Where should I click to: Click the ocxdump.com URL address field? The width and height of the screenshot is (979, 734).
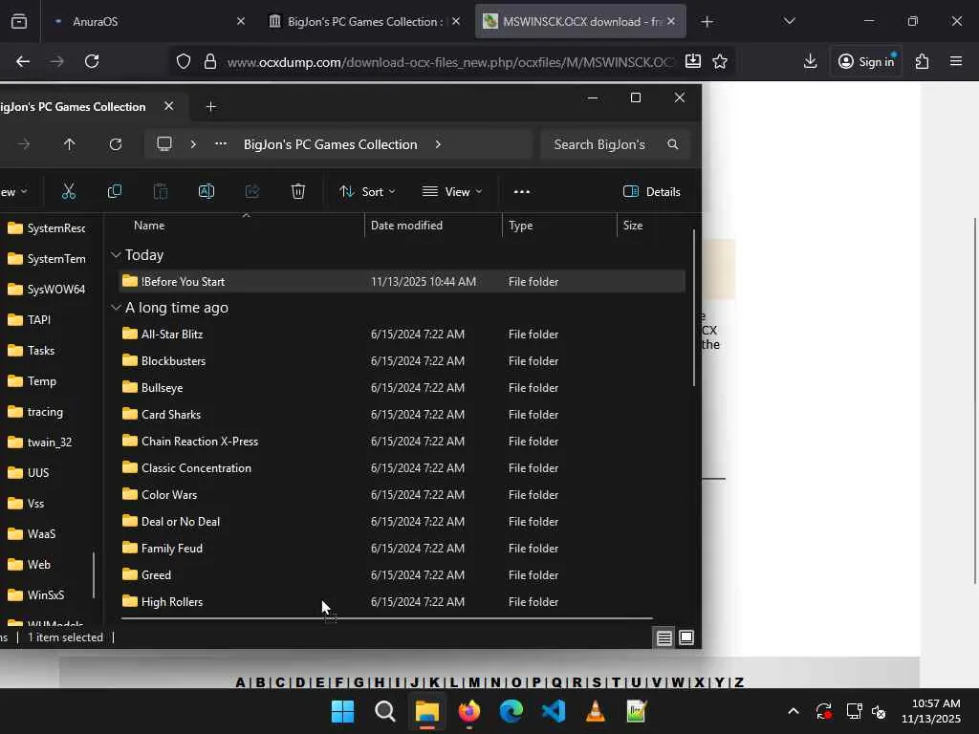(x=451, y=62)
